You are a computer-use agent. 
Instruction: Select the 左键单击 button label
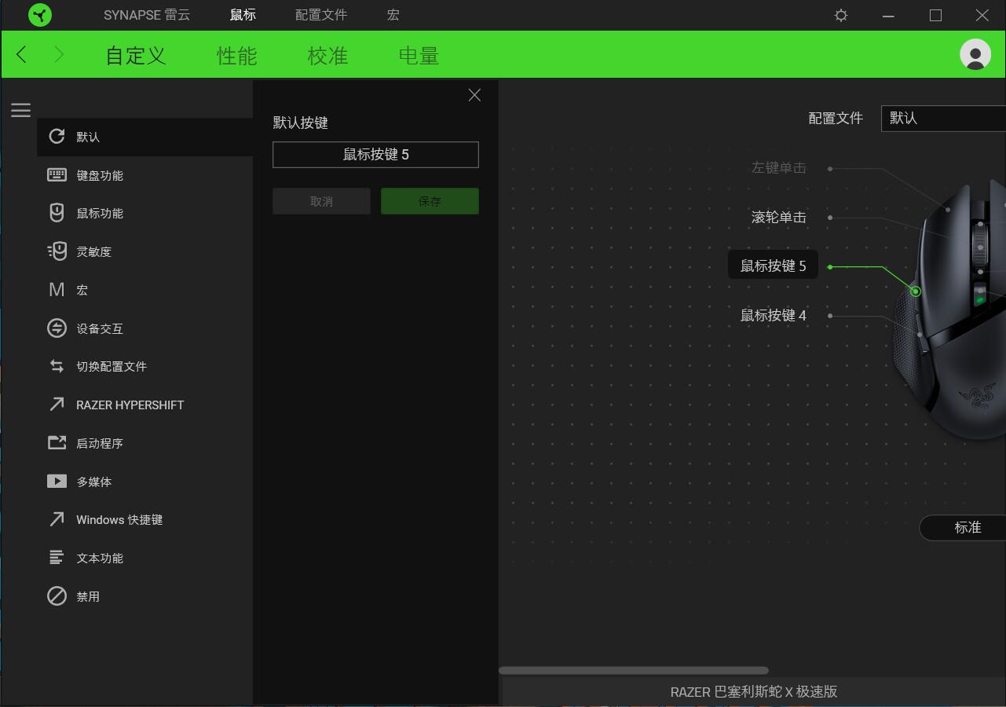[x=778, y=167]
